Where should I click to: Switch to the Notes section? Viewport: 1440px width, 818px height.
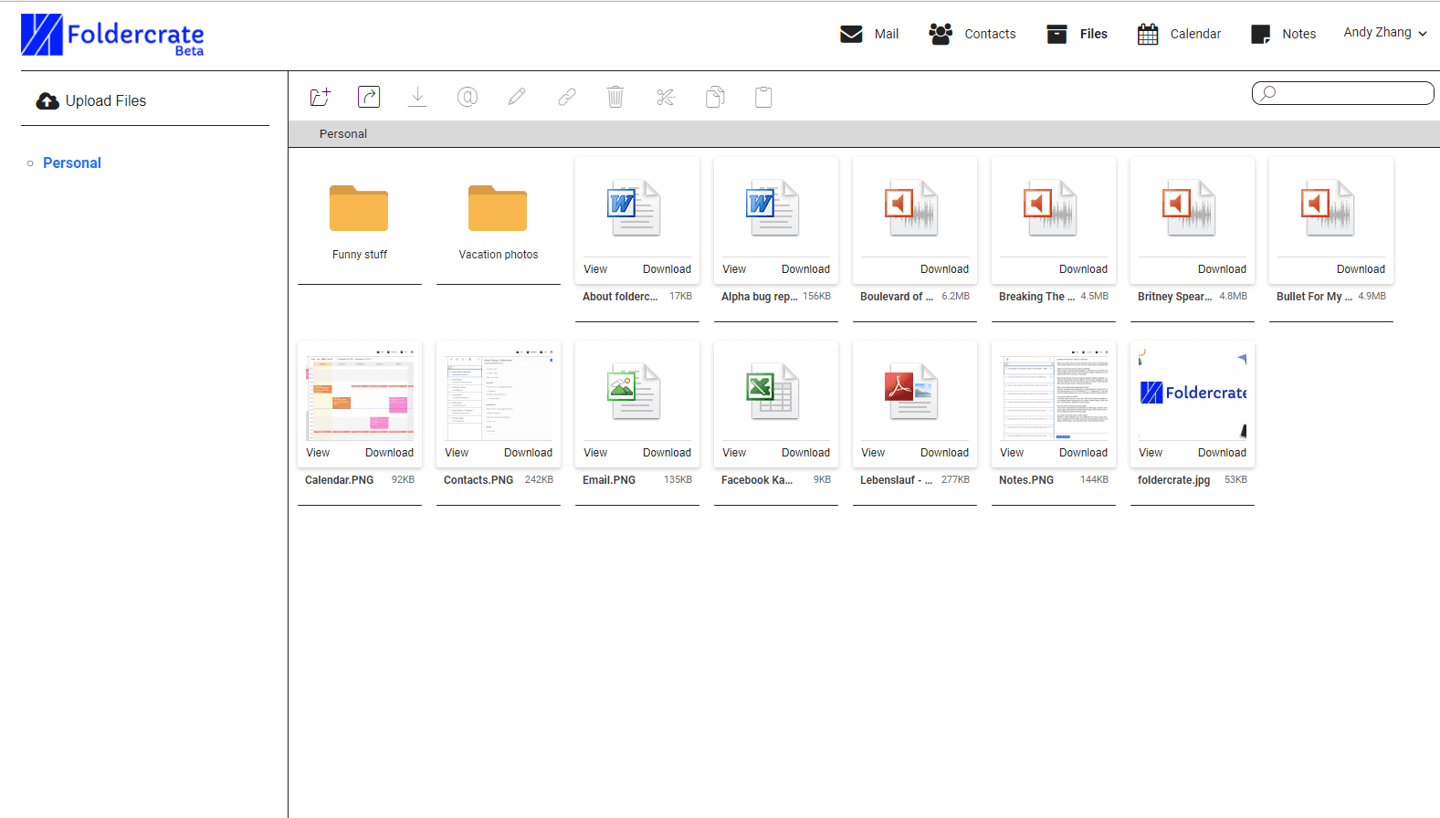pyautogui.click(x=1283, y=34)
